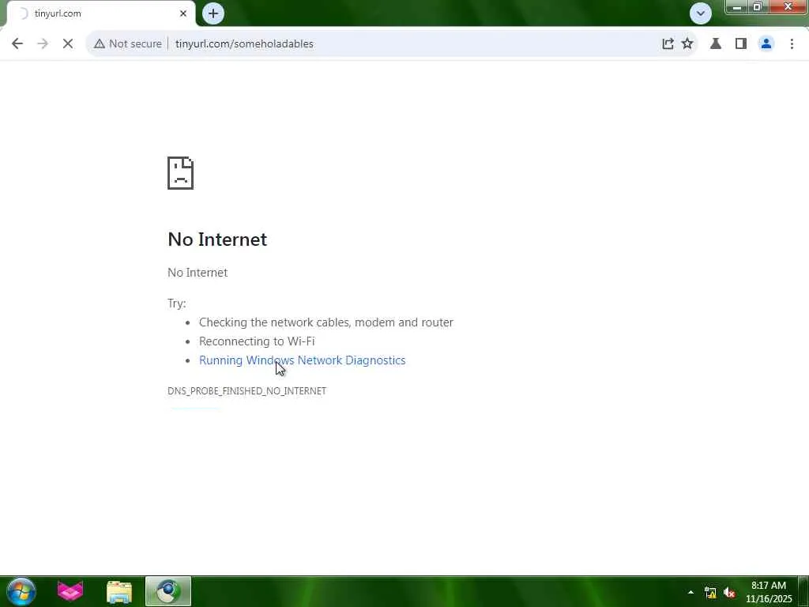Open the Not secure site info indicator

(x=128, y=44)
